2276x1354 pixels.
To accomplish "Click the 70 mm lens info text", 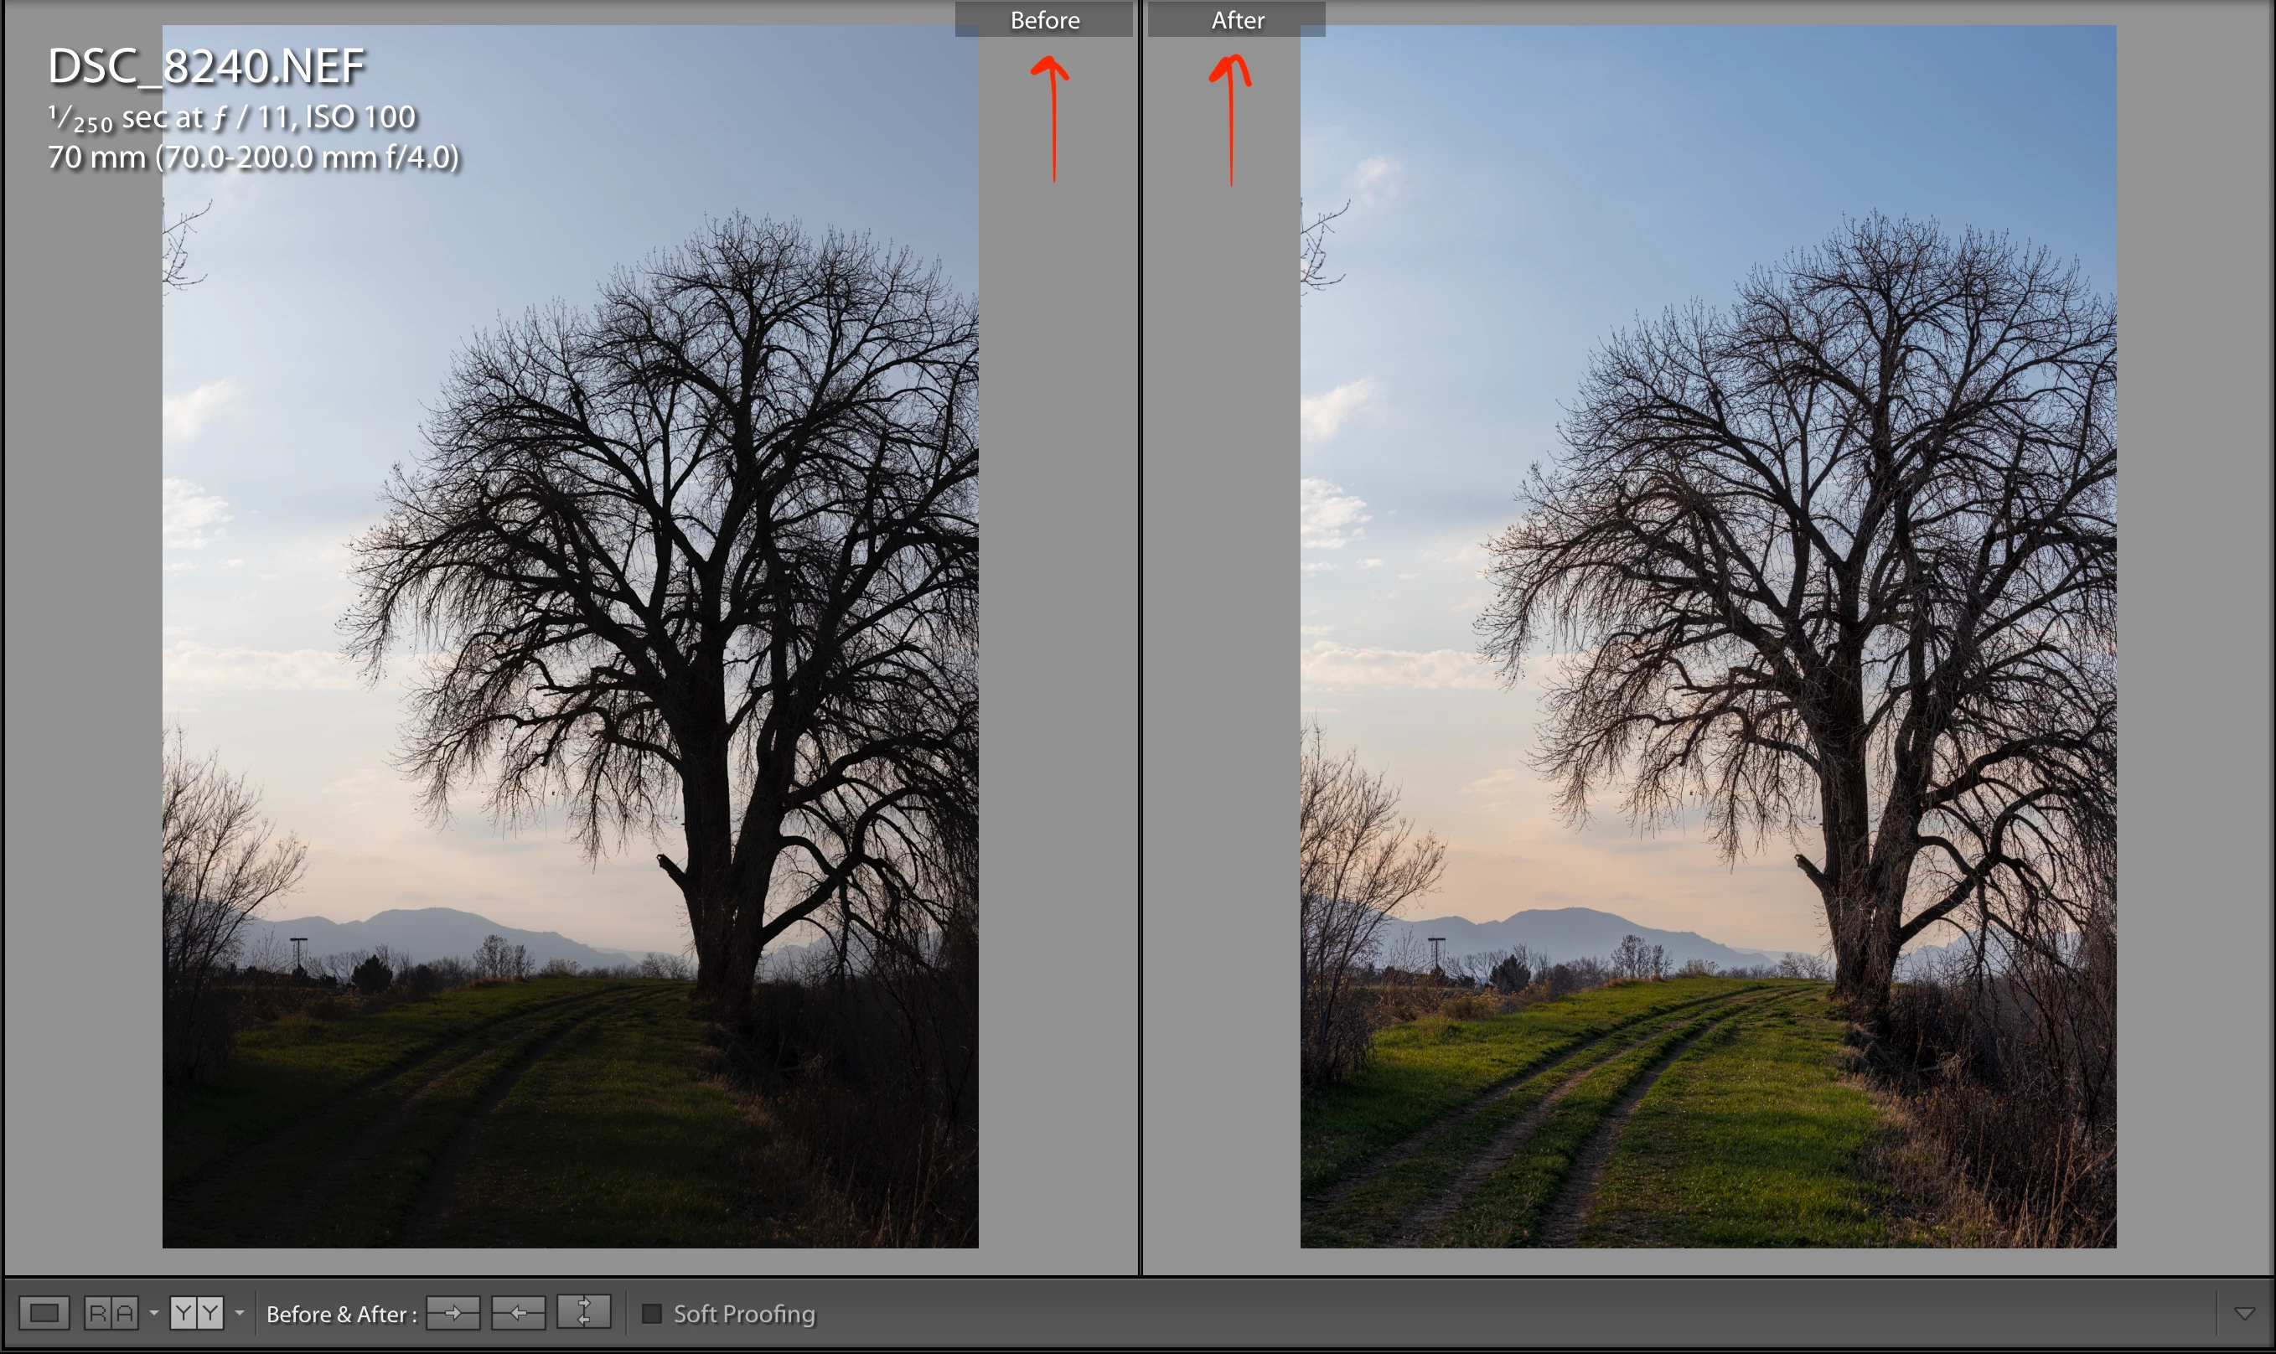I will click(253, 158).
